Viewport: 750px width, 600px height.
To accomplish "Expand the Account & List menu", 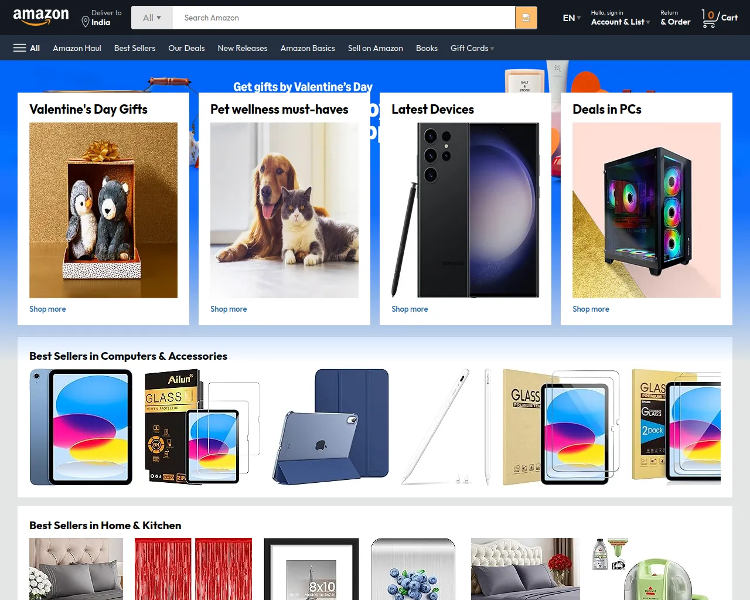I will click(620, 18).
